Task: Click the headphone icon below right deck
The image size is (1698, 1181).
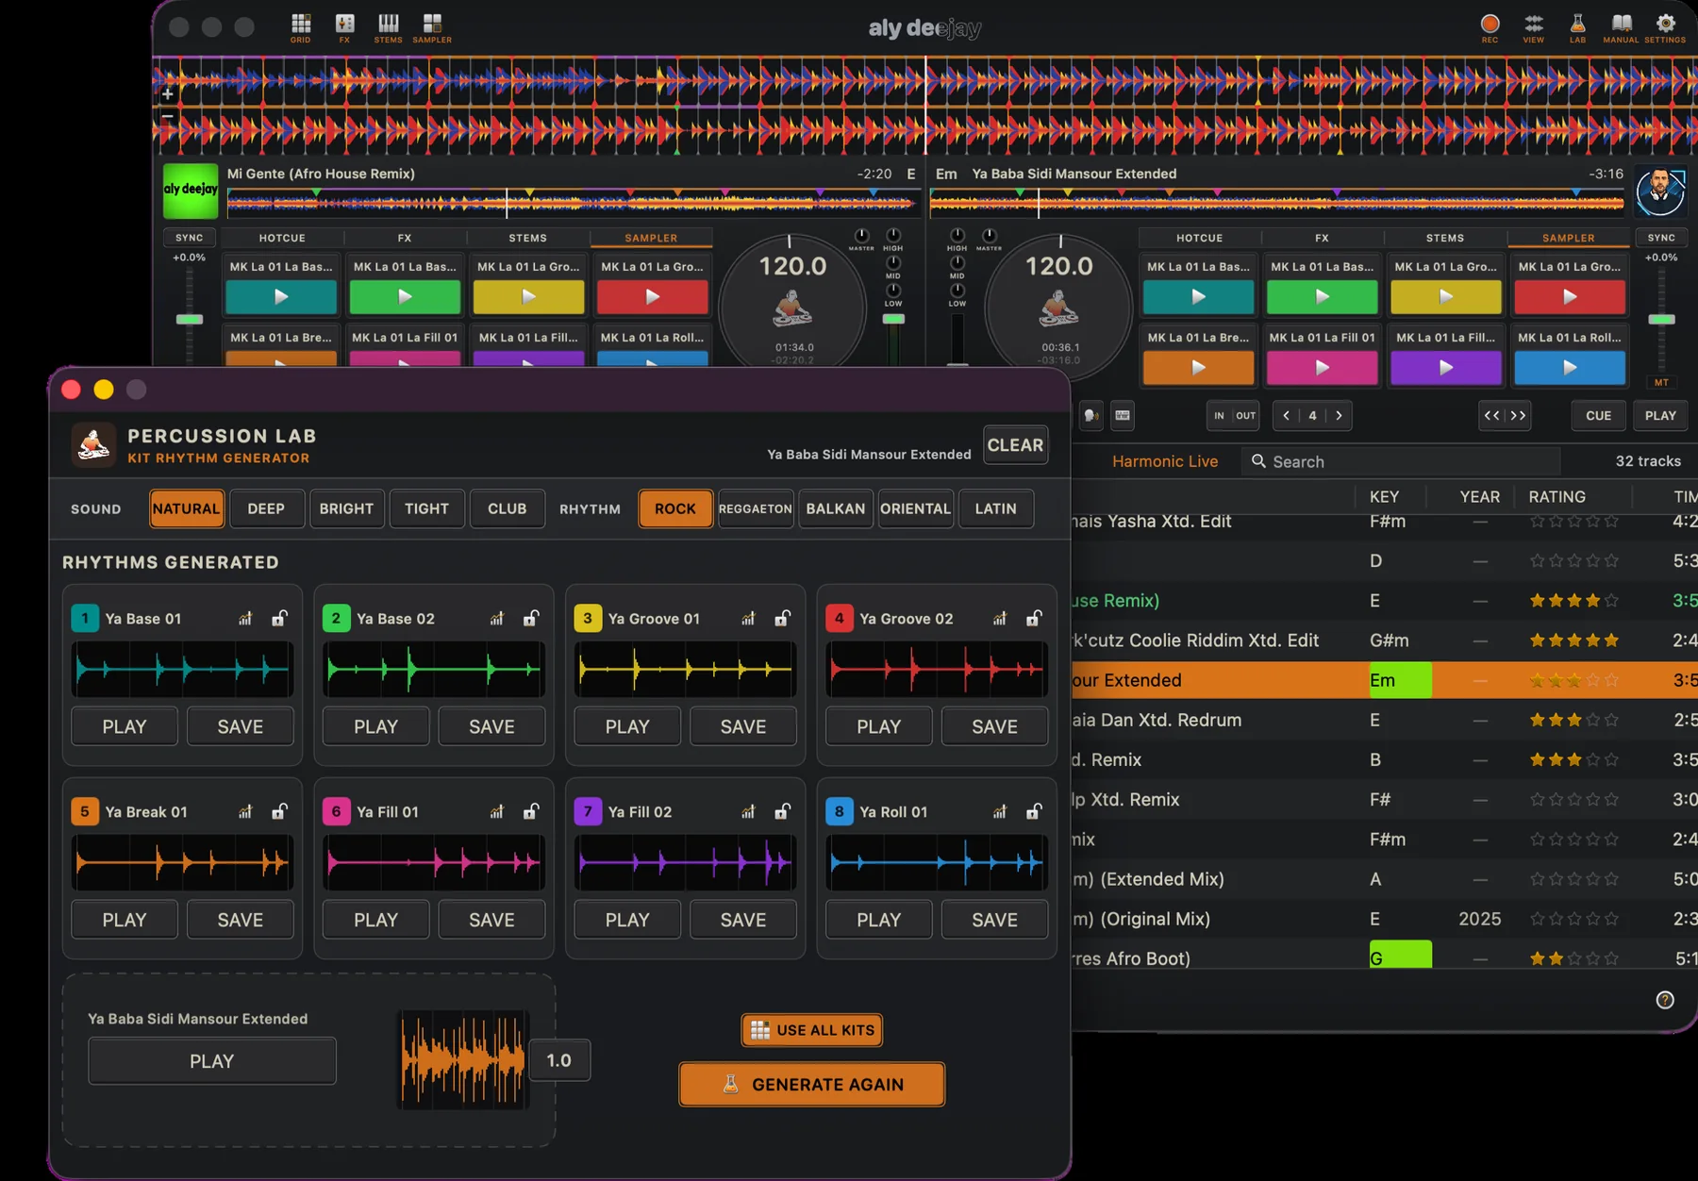Action: (1091, 415)
